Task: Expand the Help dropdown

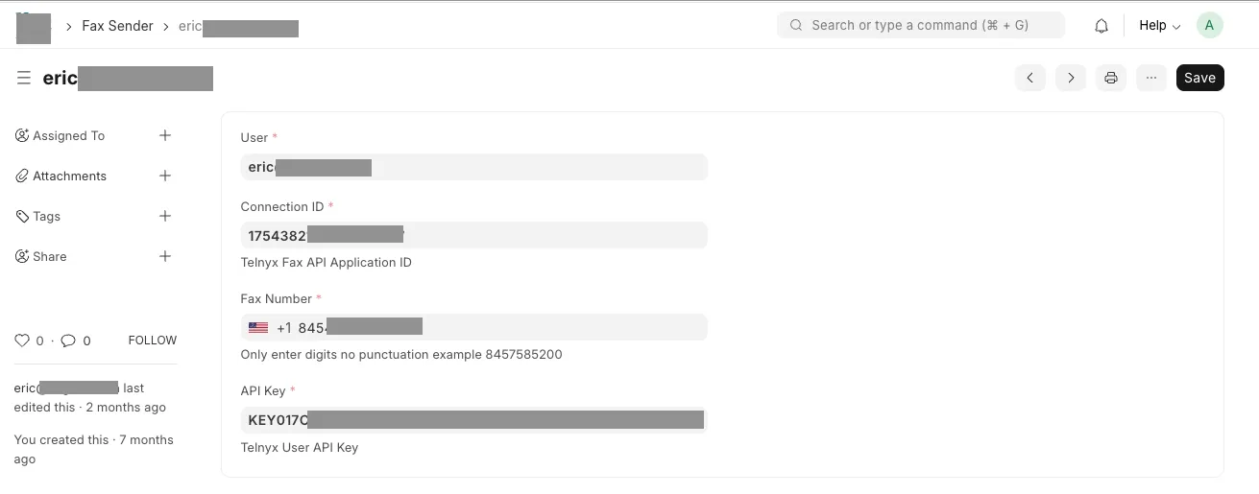Action: pos(1159,26)
